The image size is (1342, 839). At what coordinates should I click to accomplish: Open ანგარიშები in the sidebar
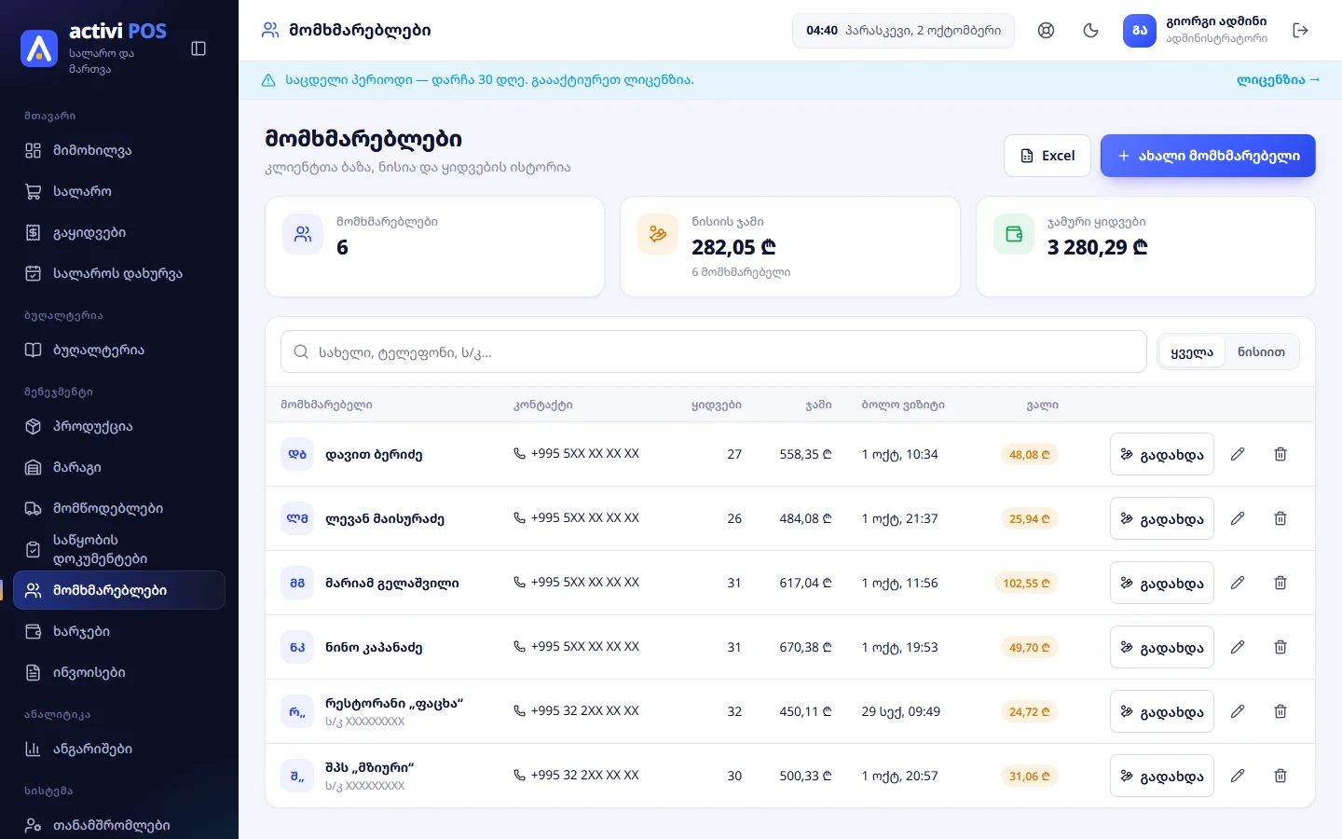pos(119,750)
